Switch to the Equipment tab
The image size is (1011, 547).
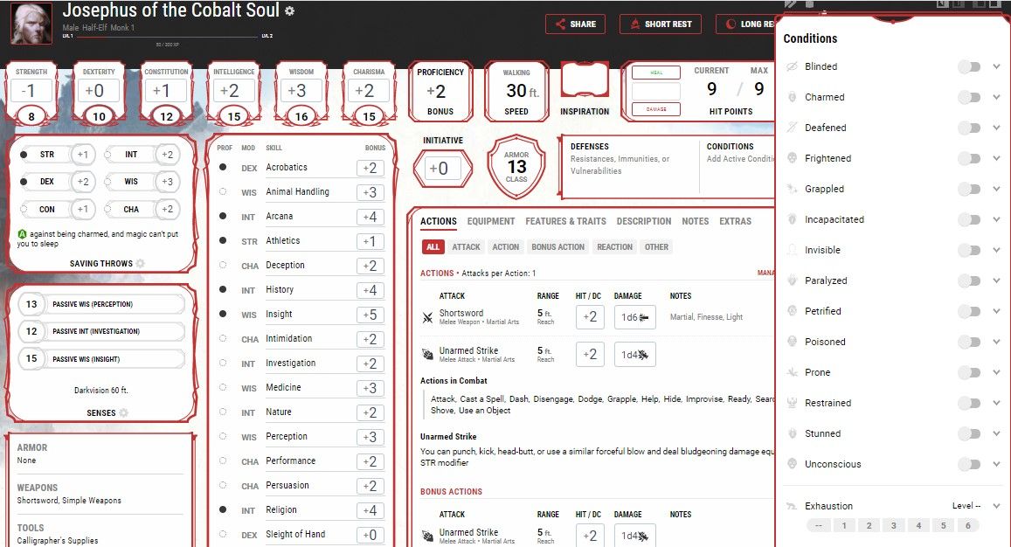(490, 220)
